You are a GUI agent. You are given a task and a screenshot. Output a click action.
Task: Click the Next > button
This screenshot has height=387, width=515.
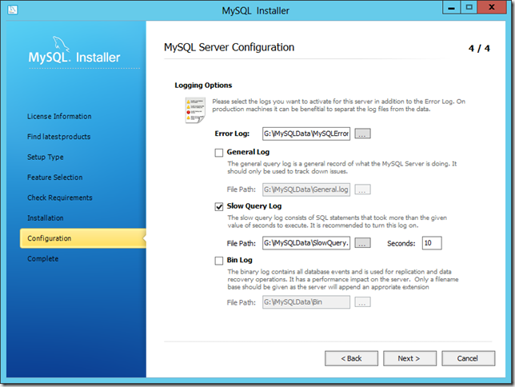tap(410, 358)
